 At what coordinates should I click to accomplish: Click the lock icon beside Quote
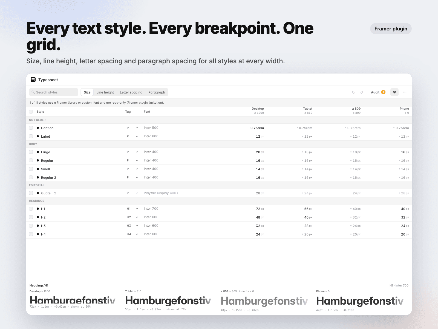[x=55, y=193]
